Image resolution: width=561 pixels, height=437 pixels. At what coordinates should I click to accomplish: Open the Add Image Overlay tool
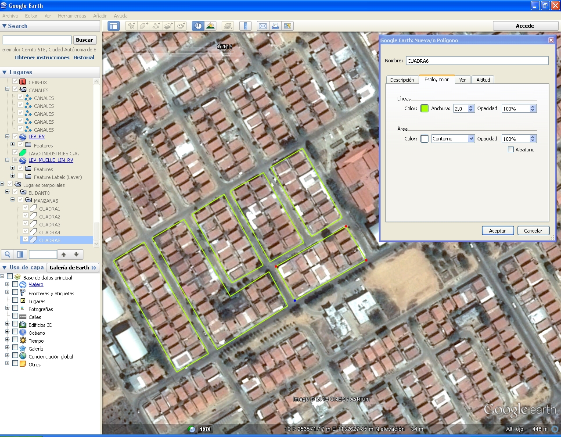(168, 26)
